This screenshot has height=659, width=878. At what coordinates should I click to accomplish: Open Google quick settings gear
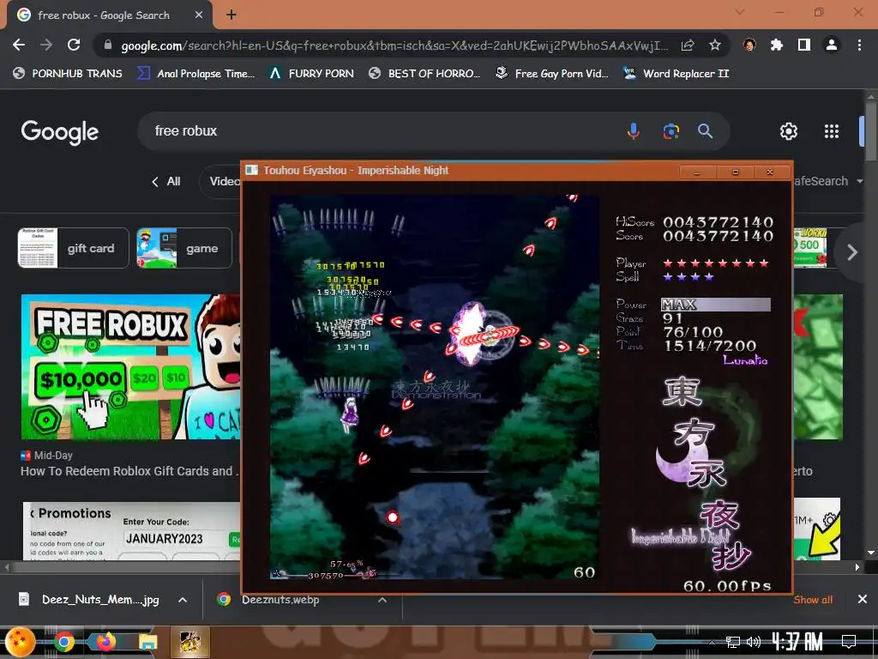pos(789,131)
